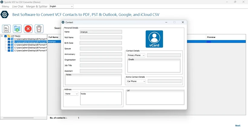Click the Add folder icon with green plus

tap(17, 29)
